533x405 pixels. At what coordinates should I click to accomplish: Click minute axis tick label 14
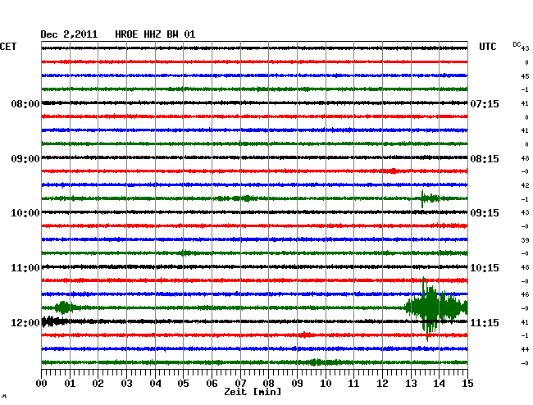[439, 384]
